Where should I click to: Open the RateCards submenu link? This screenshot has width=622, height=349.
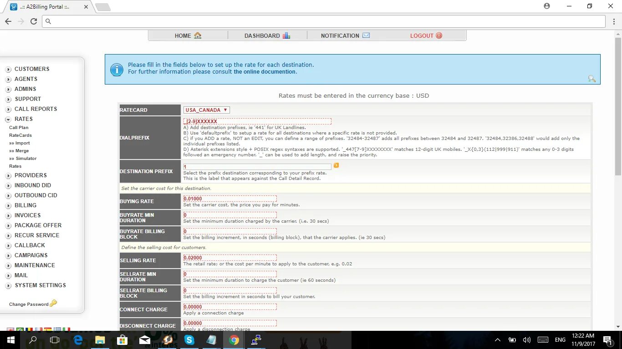(20, 135)
